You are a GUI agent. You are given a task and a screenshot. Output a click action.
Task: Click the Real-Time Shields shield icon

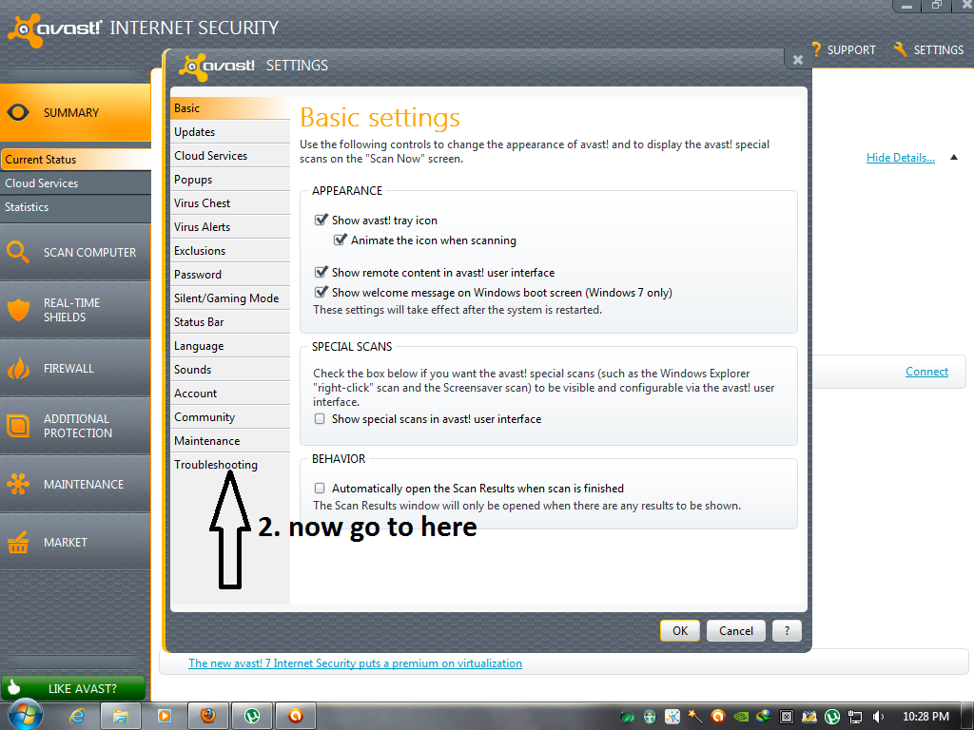tap(18, 310)
